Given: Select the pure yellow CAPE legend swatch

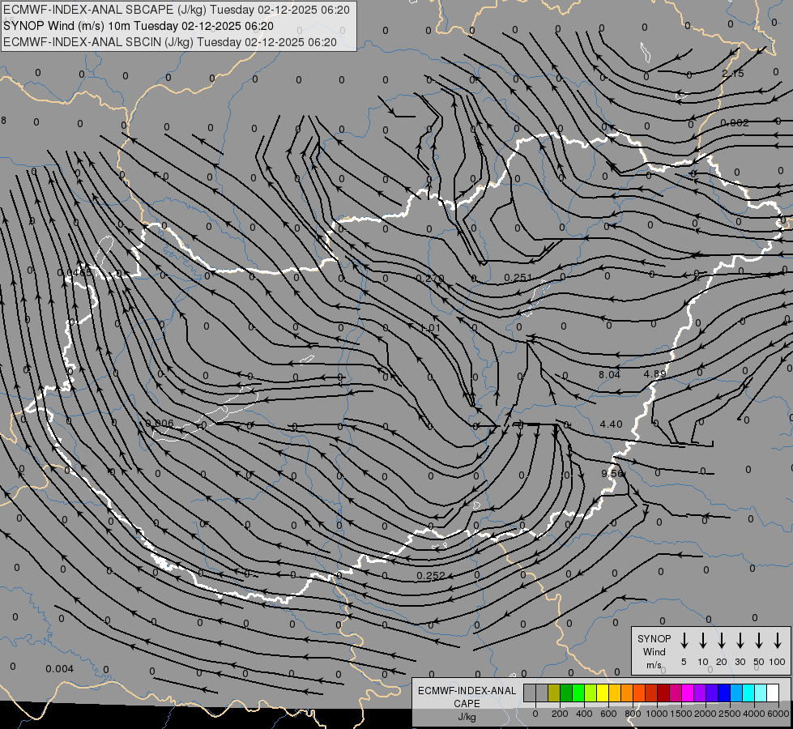Looking at the screenshot, I should (x=603, y=693).
